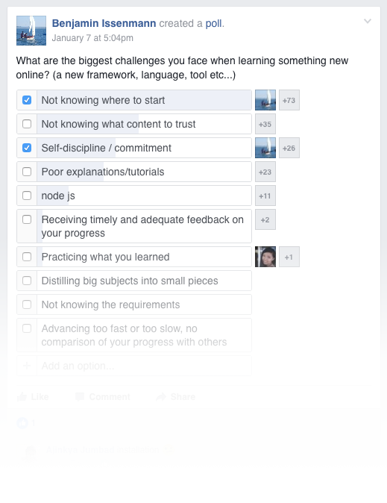Image resolution: width=387 pixels, height=503 pixels.
Task: Show the +35 voters for content trust
Action: point(265,124)
